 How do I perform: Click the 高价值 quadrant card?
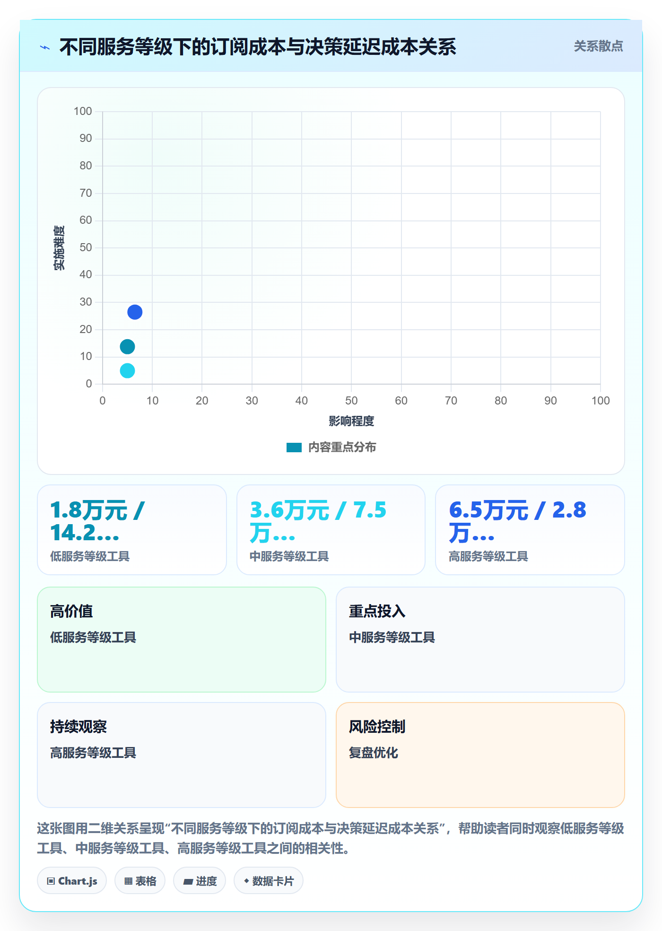click(x=182, y=640)
